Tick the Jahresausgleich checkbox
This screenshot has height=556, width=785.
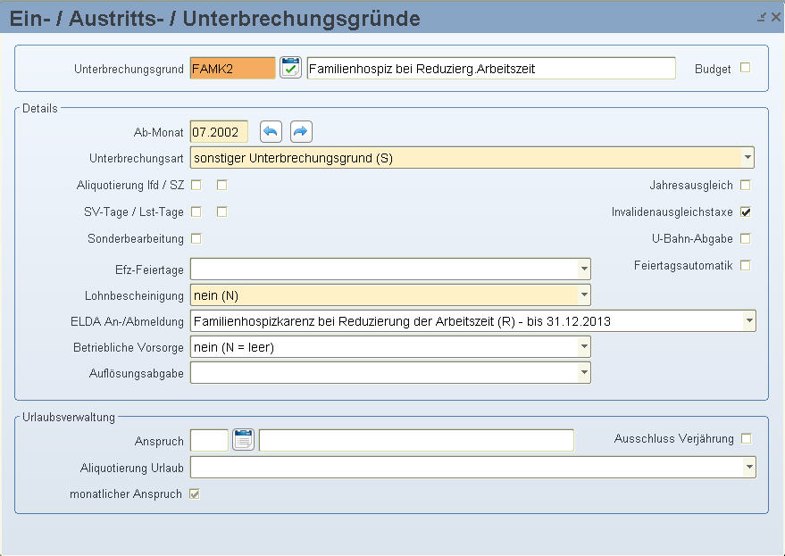click(x=746, y=185)
